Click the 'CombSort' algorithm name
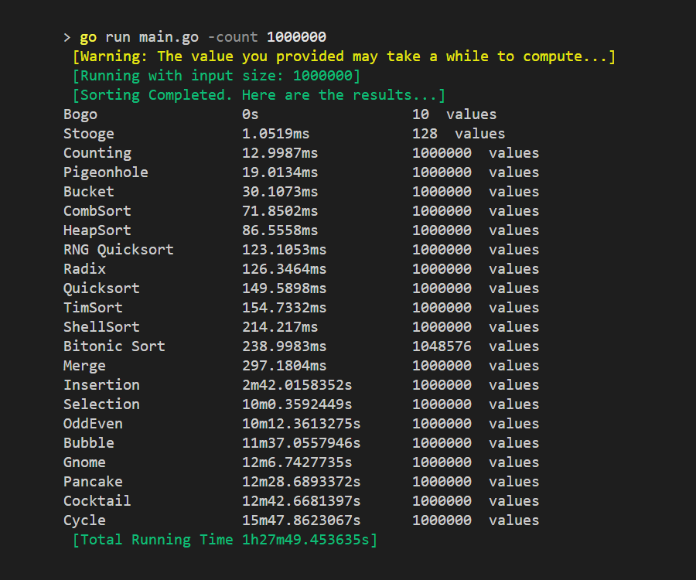This screenshot has width=696, height=580. point(97,211)
